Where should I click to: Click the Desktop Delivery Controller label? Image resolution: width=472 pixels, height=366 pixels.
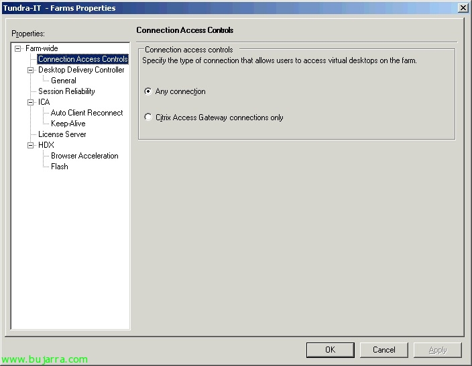81,70
